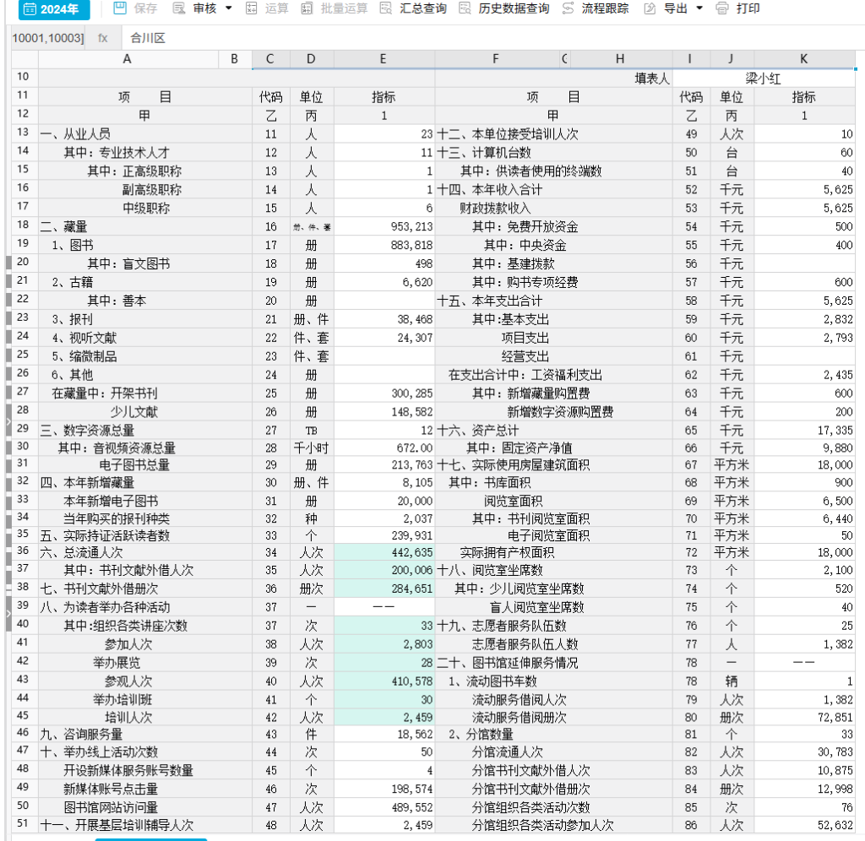
Task: Click the 打印 print icon
Action: 722,9
